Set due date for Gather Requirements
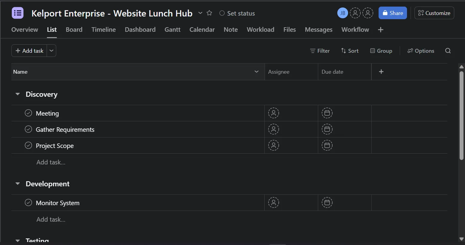 pyautogui.click(x=327, y=129)
